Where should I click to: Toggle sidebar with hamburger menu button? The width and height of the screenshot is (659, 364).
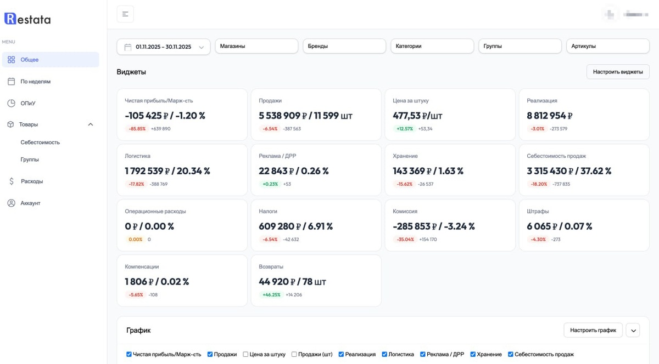[125, 14]
